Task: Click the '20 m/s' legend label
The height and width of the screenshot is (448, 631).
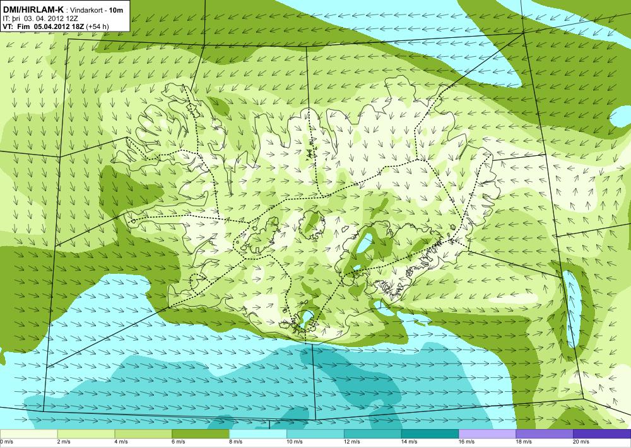Action: (582, 442)
